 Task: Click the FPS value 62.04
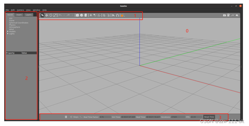196,117
